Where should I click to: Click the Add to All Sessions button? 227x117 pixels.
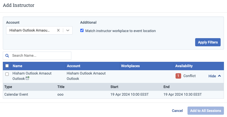(x=206, y=111)
